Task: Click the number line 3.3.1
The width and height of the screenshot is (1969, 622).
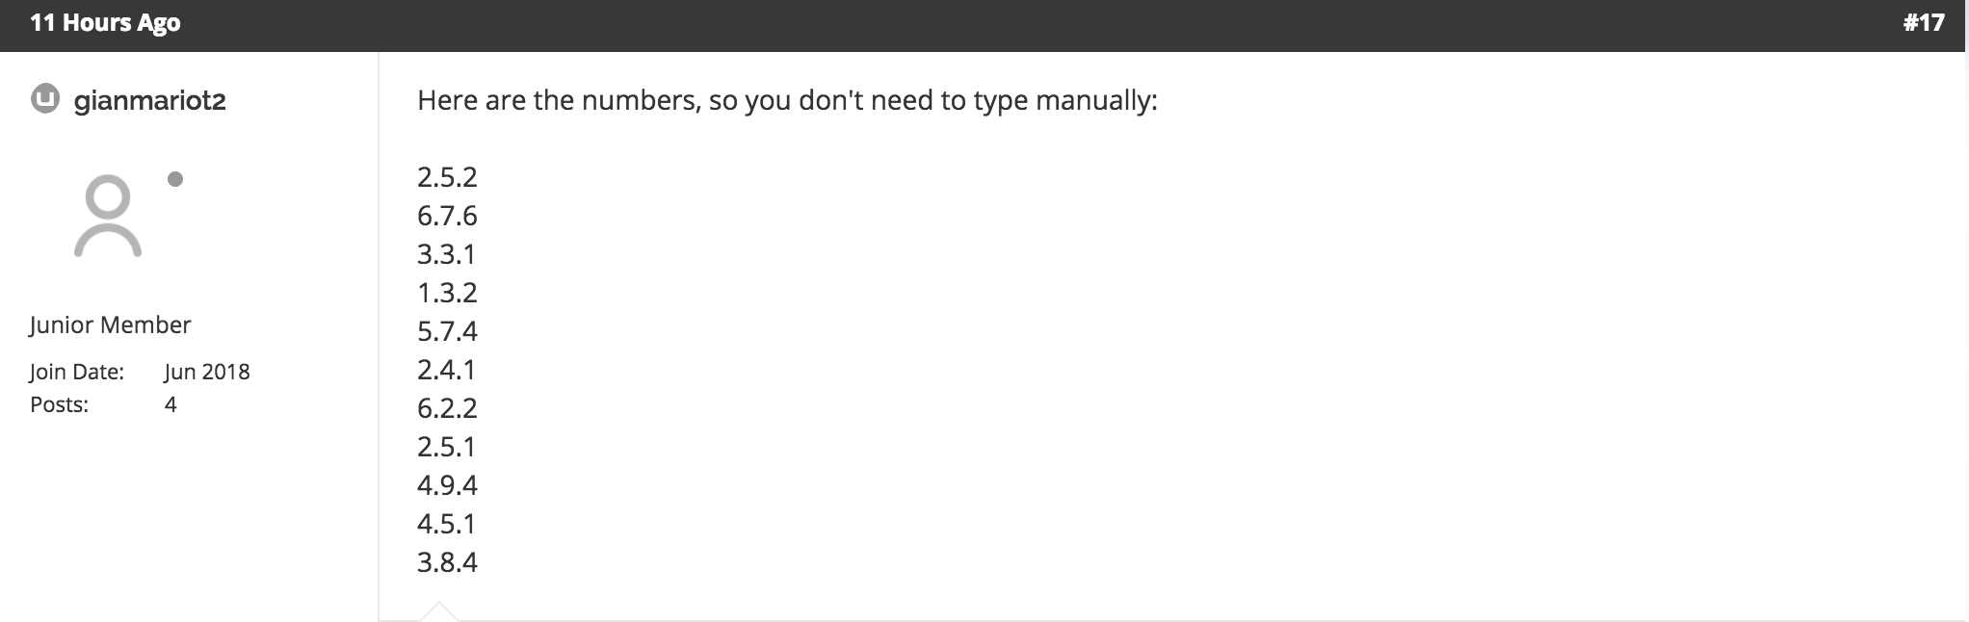Action: [446, 254]
